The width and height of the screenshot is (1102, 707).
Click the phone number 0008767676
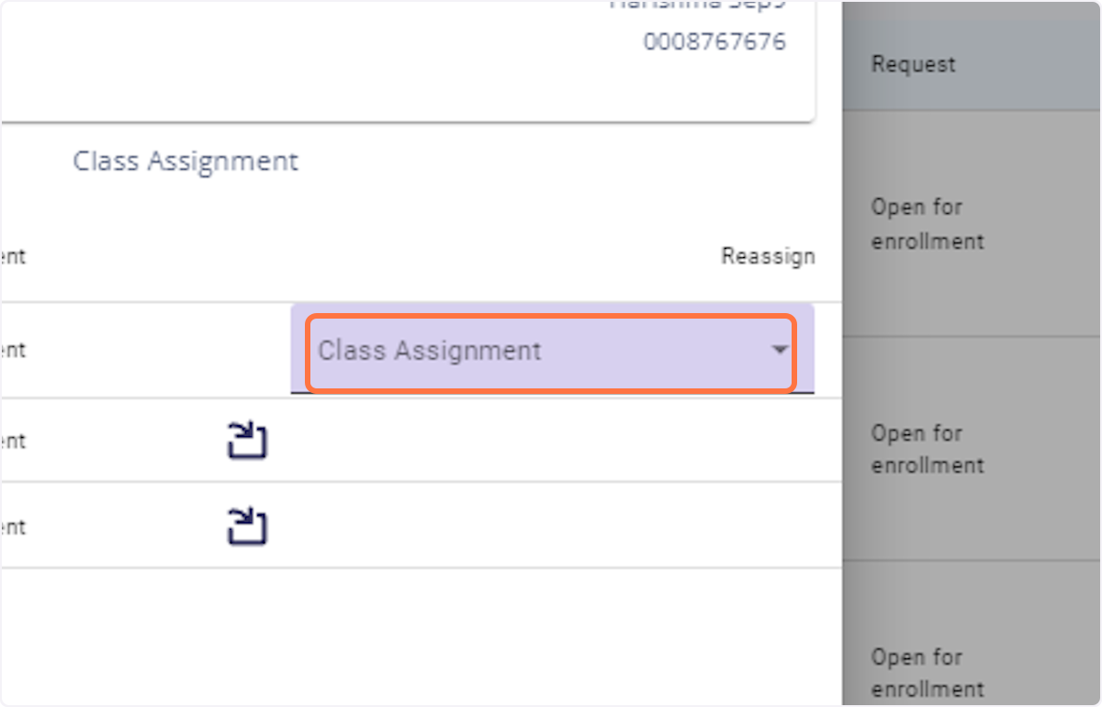[x=716, y=40]
